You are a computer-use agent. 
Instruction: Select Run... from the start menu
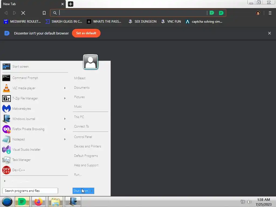click(x=78, y=175)
